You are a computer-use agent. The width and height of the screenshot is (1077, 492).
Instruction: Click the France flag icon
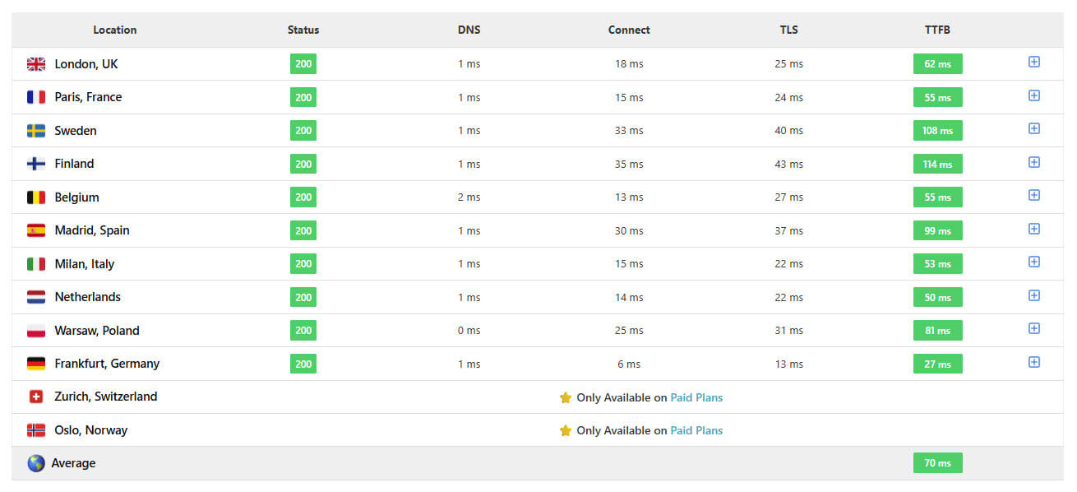click(36, 97)
